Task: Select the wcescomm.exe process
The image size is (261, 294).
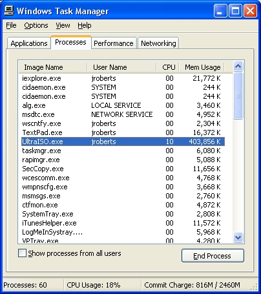Action: 123,178
